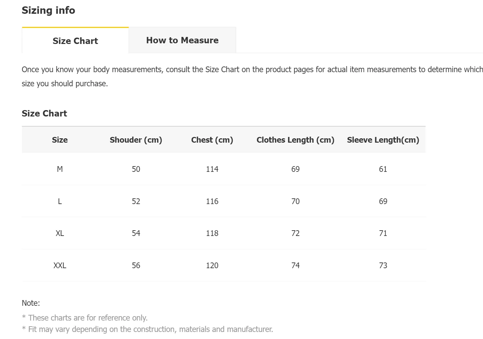Click chest value 118 in XL row

(212, 233)
